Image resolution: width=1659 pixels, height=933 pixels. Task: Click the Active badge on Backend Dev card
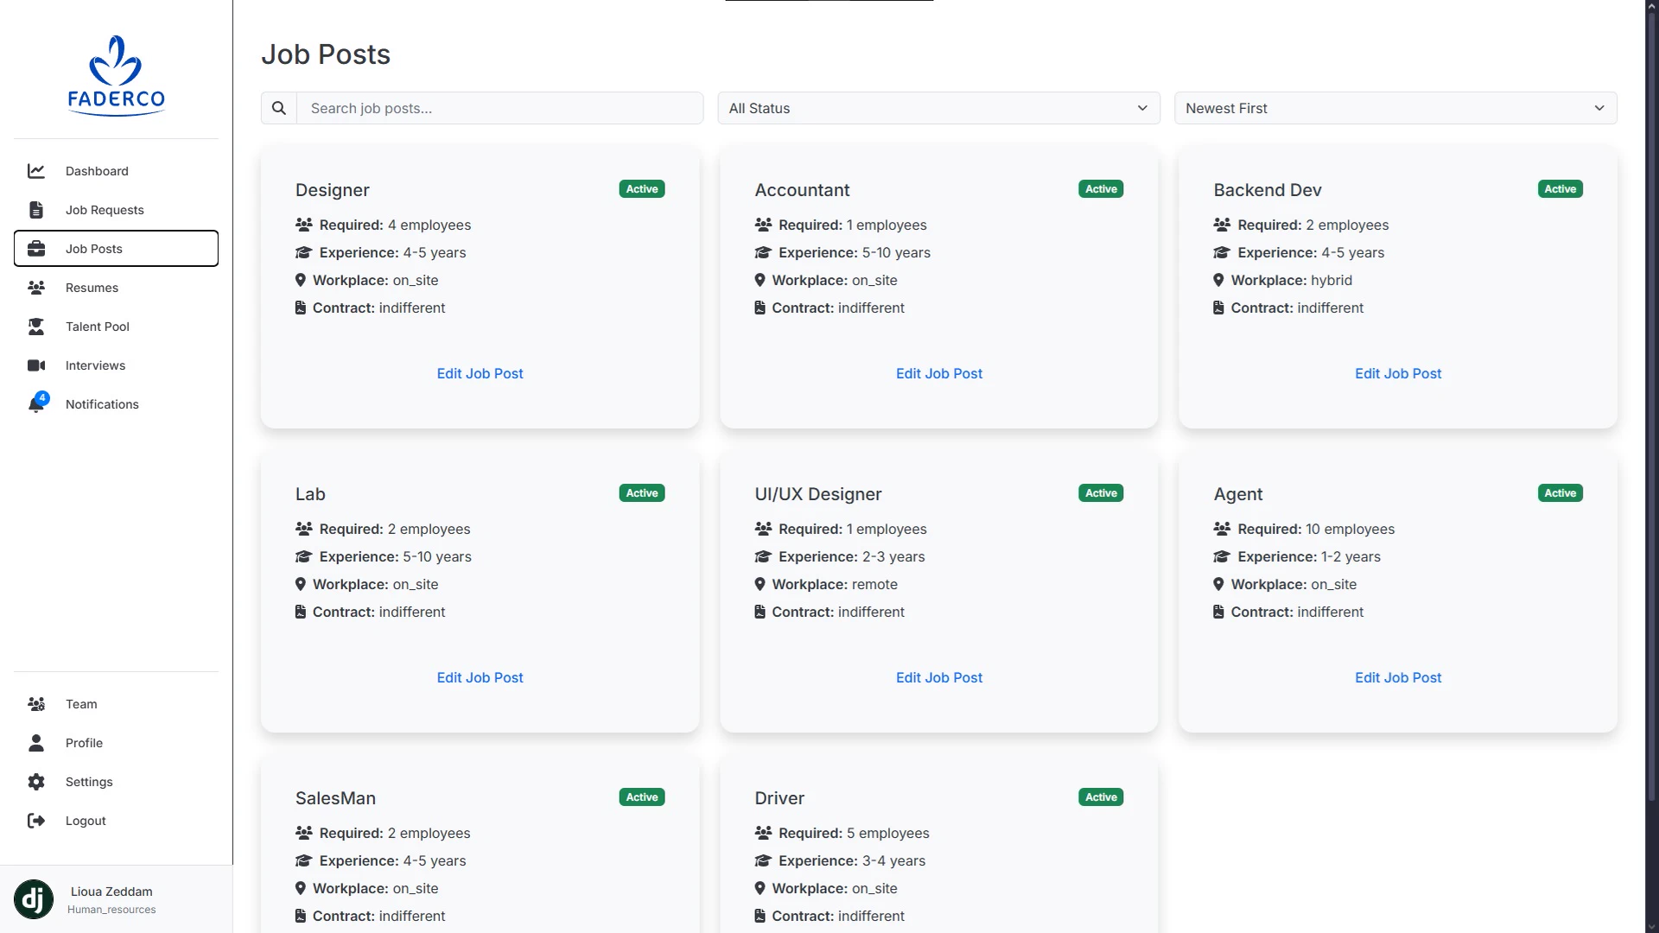coord(1560,189)
